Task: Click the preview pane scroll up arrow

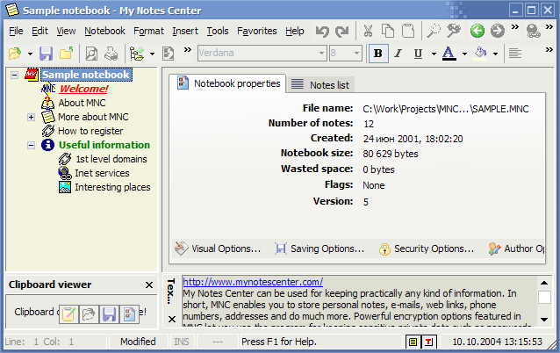Action: point(544,283)
